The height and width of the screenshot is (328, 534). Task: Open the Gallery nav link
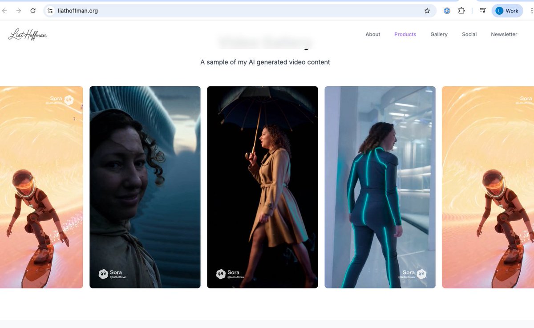click(439, 34)
